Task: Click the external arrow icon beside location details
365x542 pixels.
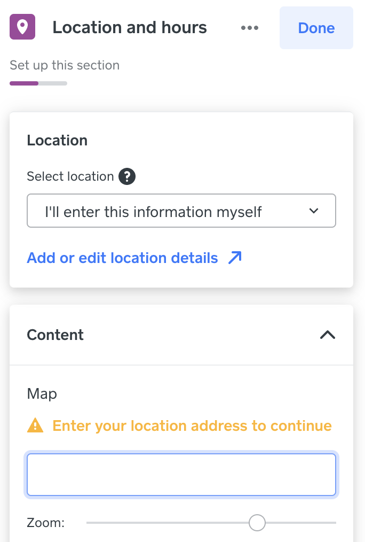Action: coord(235,258)
